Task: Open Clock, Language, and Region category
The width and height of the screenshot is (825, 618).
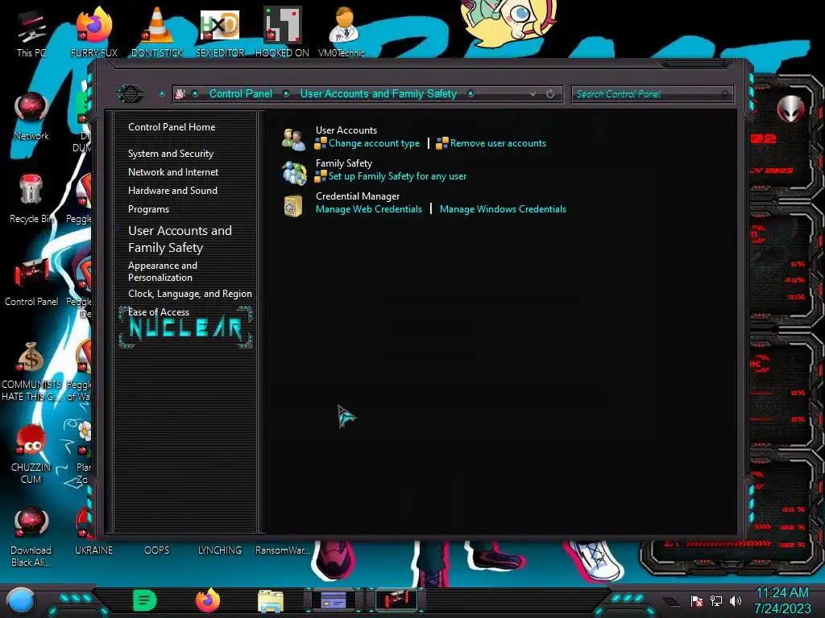Action: coord(190,294)
